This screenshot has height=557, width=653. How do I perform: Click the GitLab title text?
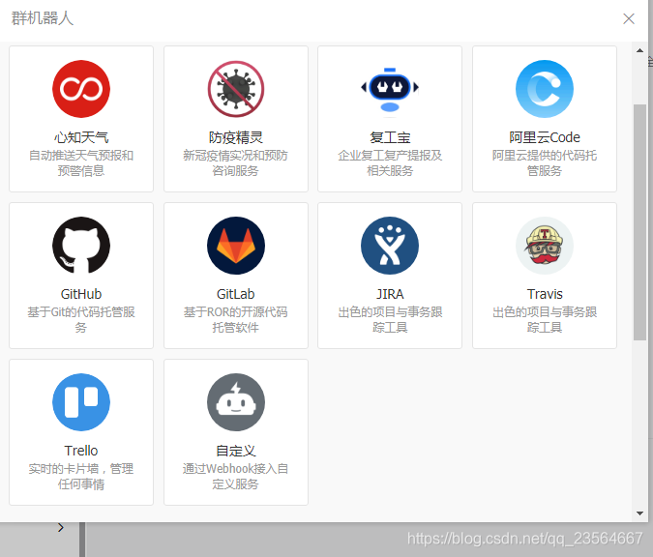(x=236, y=294)
